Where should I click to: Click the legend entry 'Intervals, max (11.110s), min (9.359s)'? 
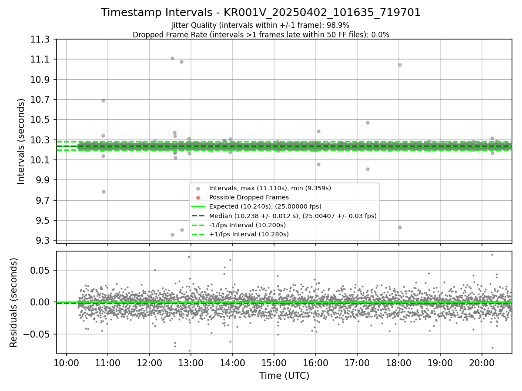point(270,188)
